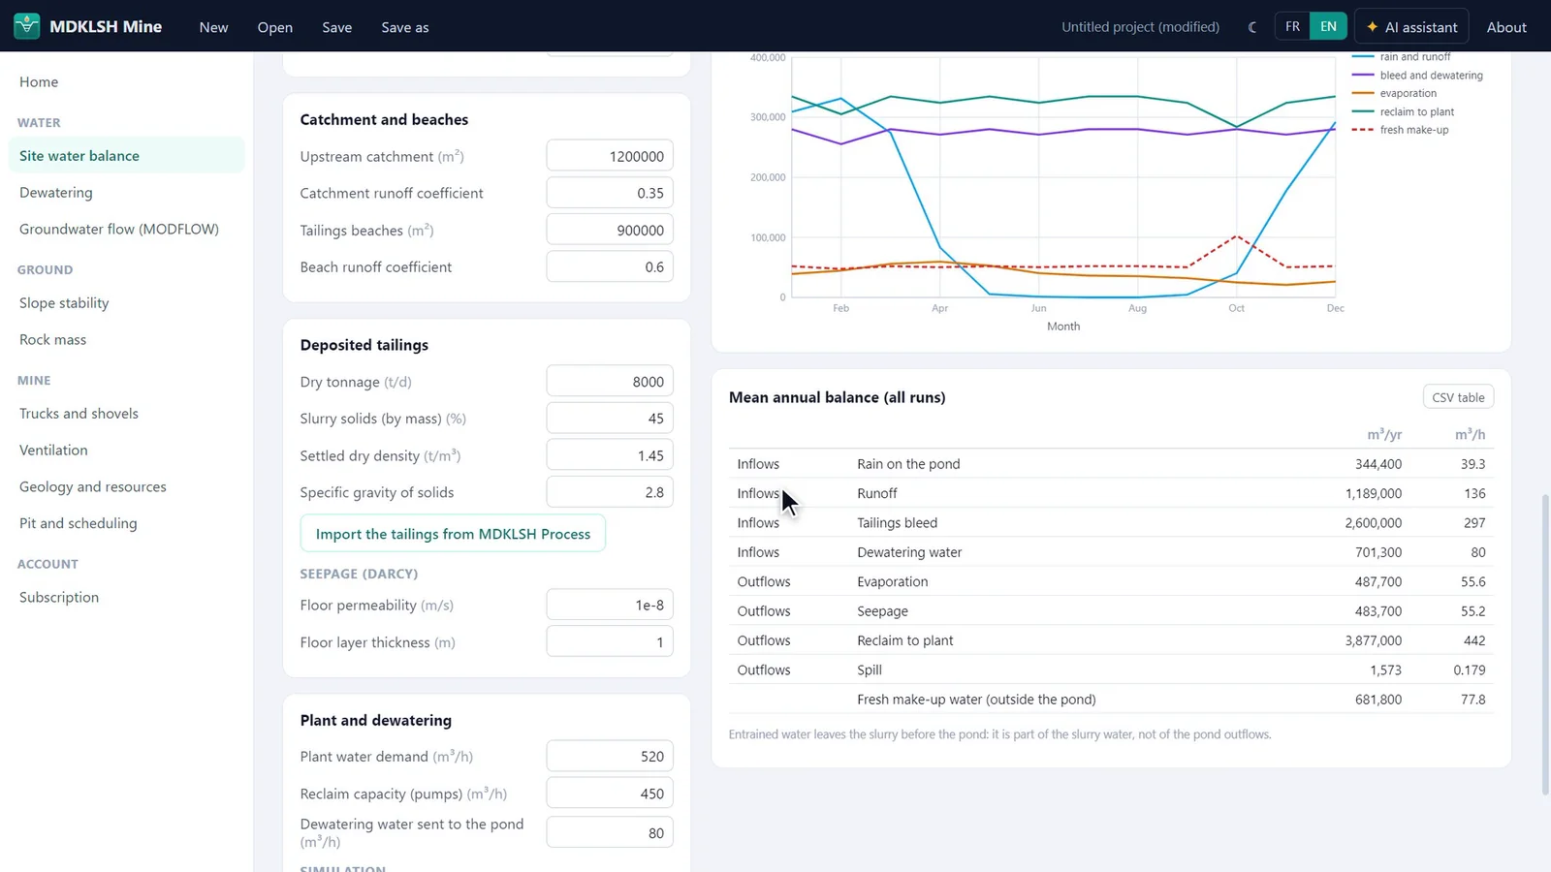Click the Beach runoff coefficient field
Viewport: 1551px width, 872px height.
610,266
